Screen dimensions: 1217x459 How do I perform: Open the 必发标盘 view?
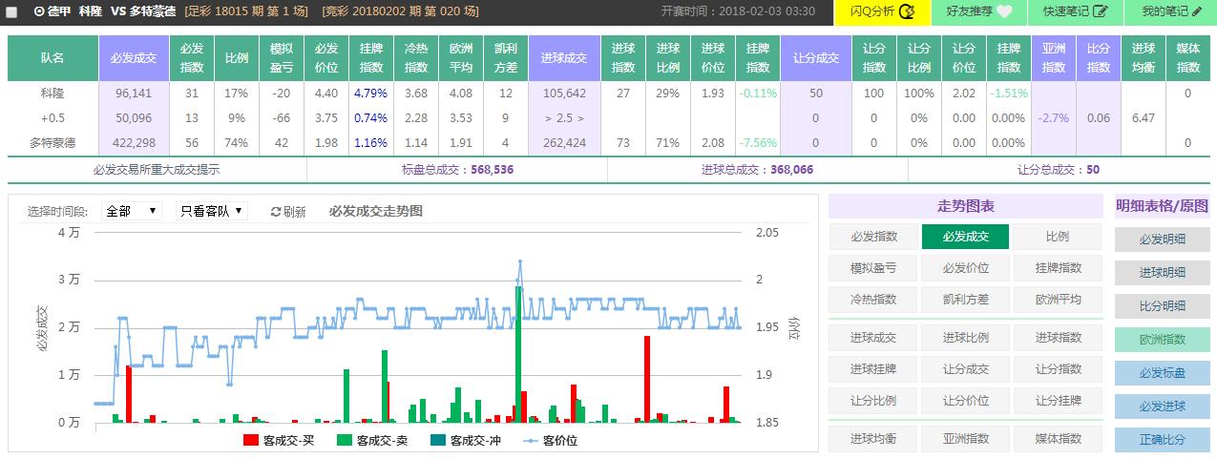coord(1162,373)
